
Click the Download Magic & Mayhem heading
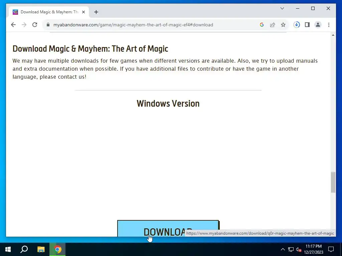tap(90, 49)
